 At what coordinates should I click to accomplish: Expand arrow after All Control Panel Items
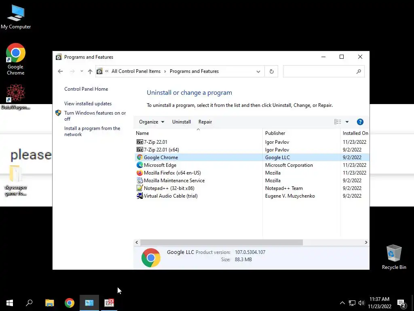pos(165,71)
